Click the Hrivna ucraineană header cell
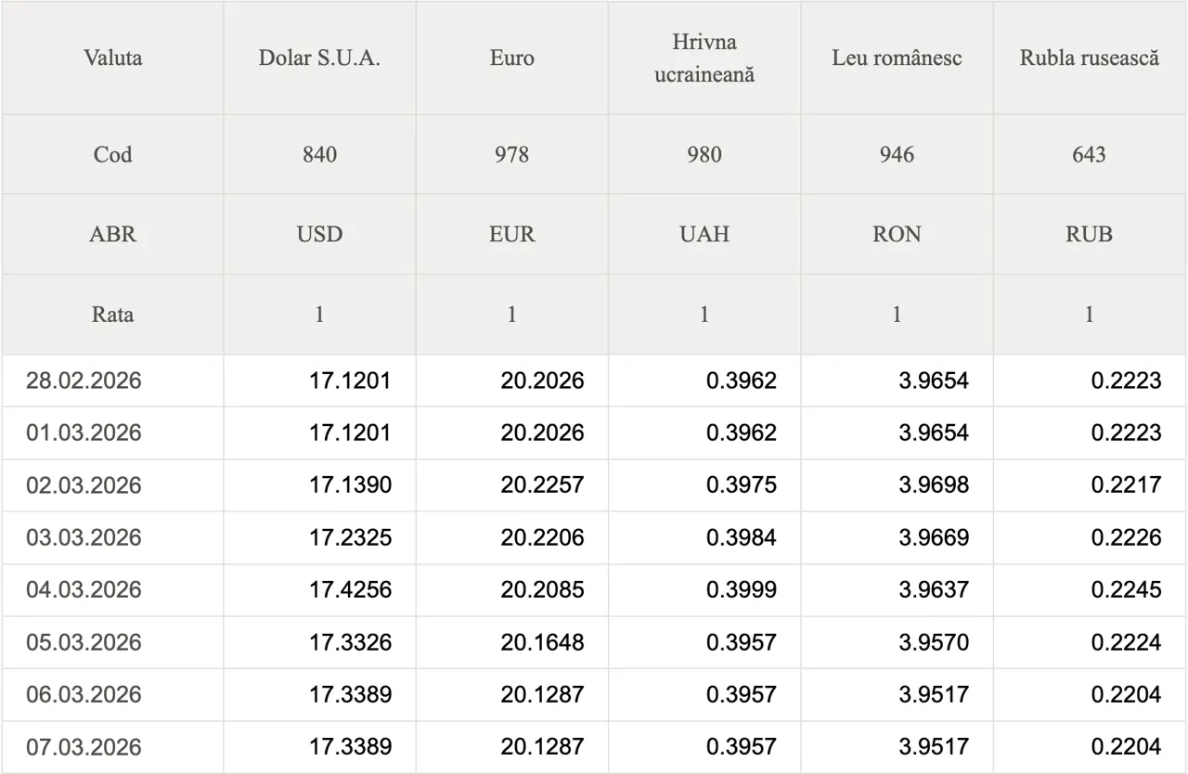The width and height of the screenshot is (1188, 774). point(704,58)
